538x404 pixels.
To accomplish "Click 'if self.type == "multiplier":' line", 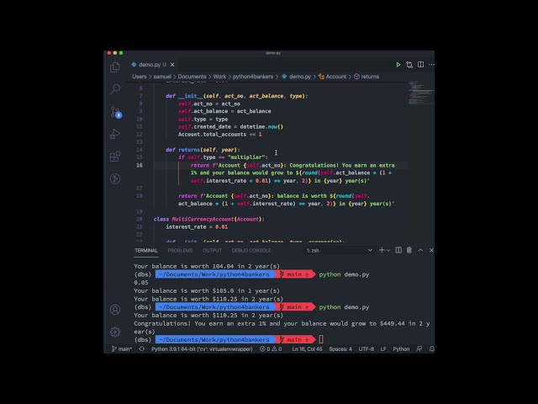I will pos(223,157).
